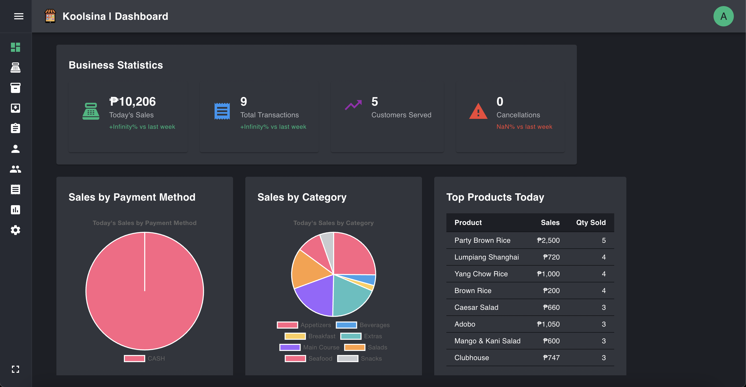This screenshot has width=746, height=387.
Task: Open the Transactions receipt section
Action: click(15, 189)
